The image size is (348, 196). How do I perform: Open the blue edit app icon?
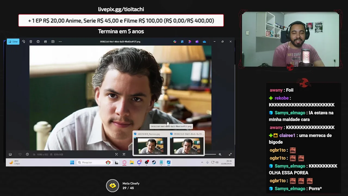click(x=182, y=42)
